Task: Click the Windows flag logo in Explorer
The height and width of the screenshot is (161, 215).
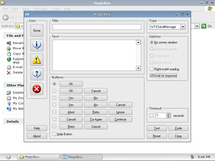Action: coord(210,9)
